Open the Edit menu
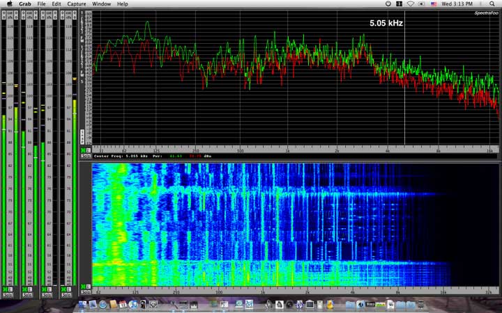502x313 pixels. pyautogui.click(x=56, y=4)
